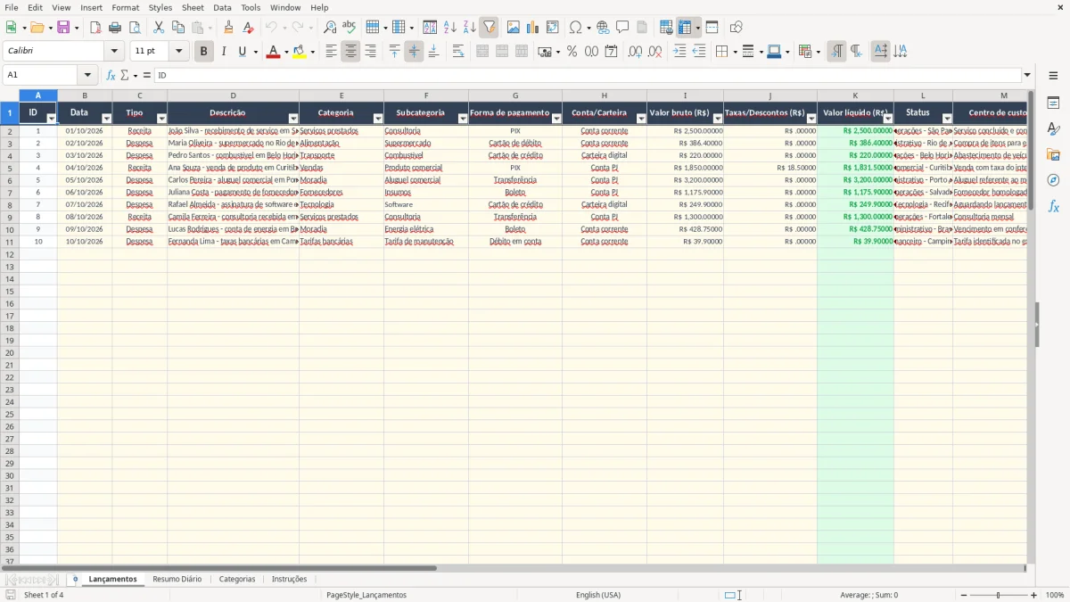Screen dimensions: 1070x602
Task: Toggle Align Left
Action: pos(331,52)
